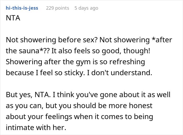Image resolution: width=183 pixels, height=135 pixels.
Task: Click the text 'Not showering before sex?'
Action: click(x=52, y=40)
